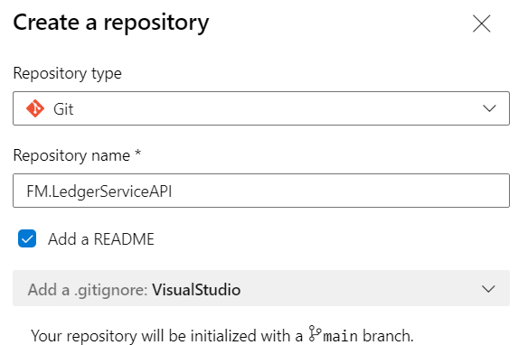The width and height of the screenshot is (518, 345).
Task: Click the "Add a .gitignore:" gray label
Action: pos(88,290)
